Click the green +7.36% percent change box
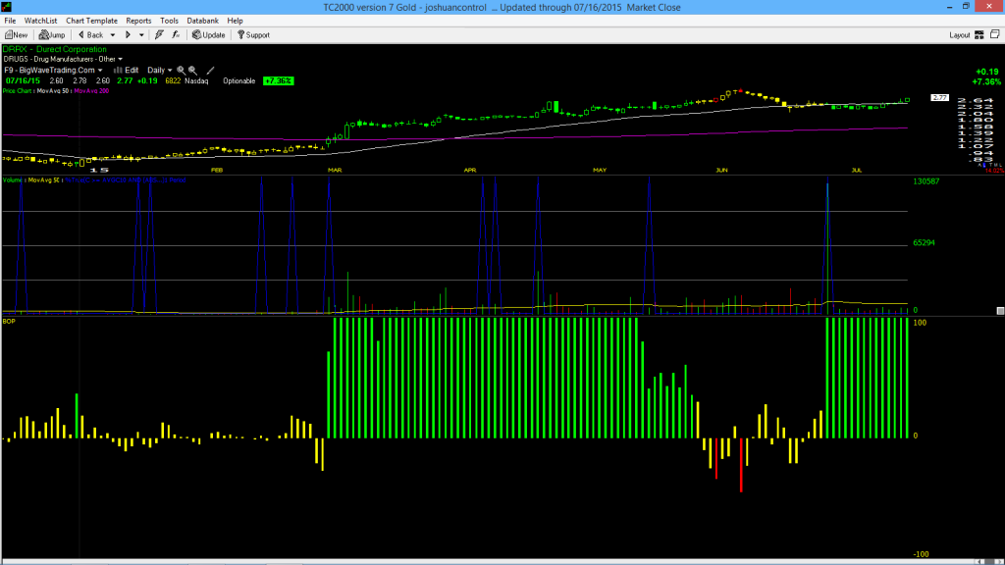Viewport: 1005px width, 565px height. point(279,81)
